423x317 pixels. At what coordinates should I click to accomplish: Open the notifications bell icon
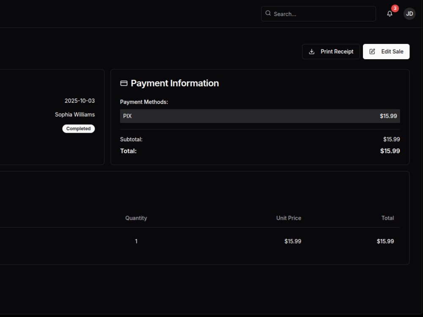click(390, 14)
